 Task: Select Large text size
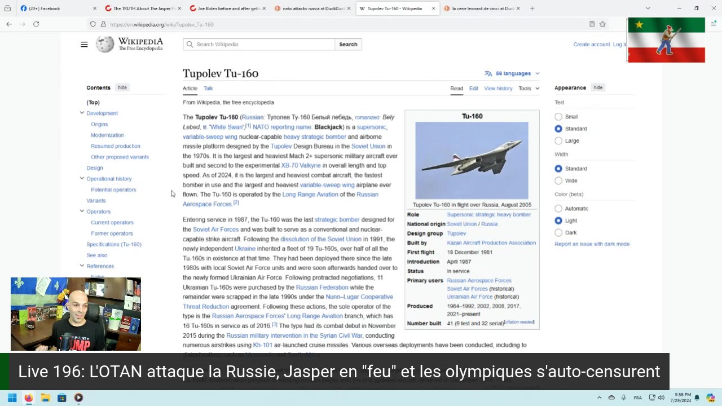pyautogui.click(x=558, y=141)
